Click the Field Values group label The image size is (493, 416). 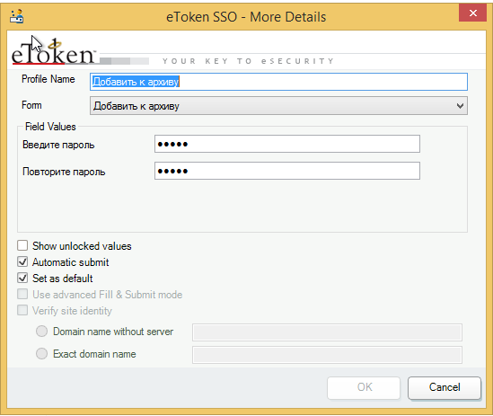(x=50, y=127)
